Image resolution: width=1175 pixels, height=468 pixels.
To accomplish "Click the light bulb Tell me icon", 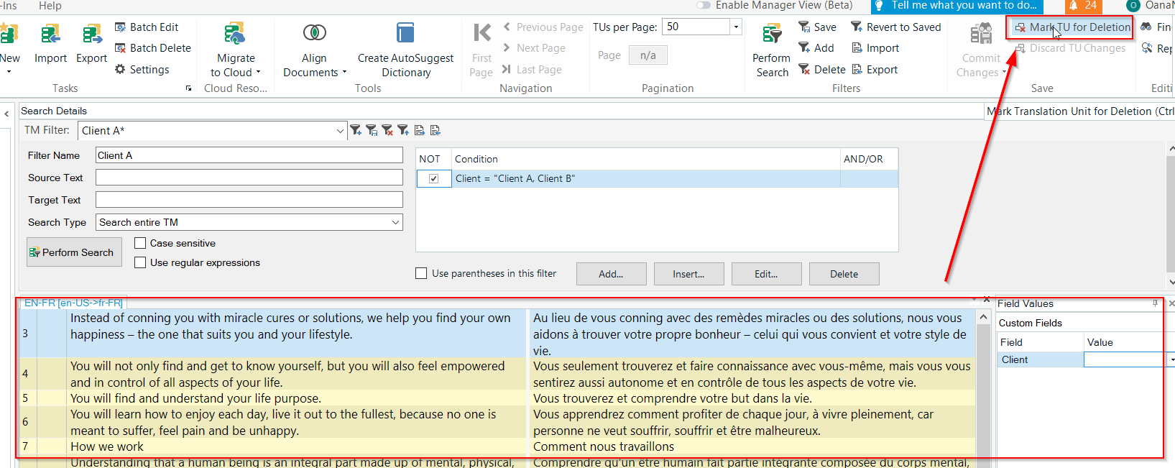I will pyautogui.click(x=878, y=6).
